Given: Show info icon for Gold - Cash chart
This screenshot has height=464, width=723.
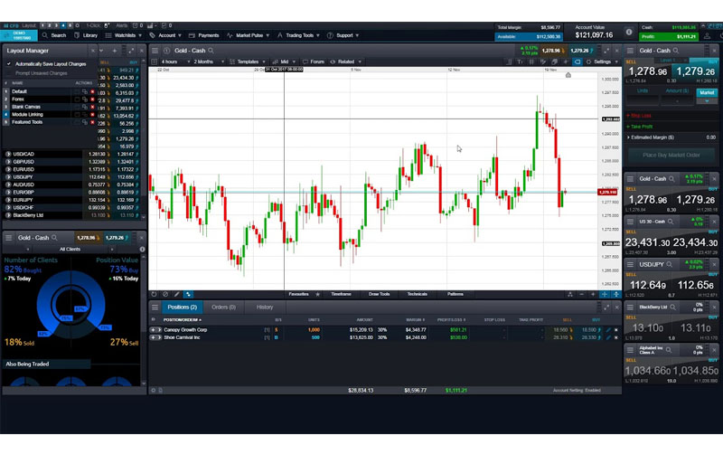Looking at the screenshot, I should tap(166, 51).
